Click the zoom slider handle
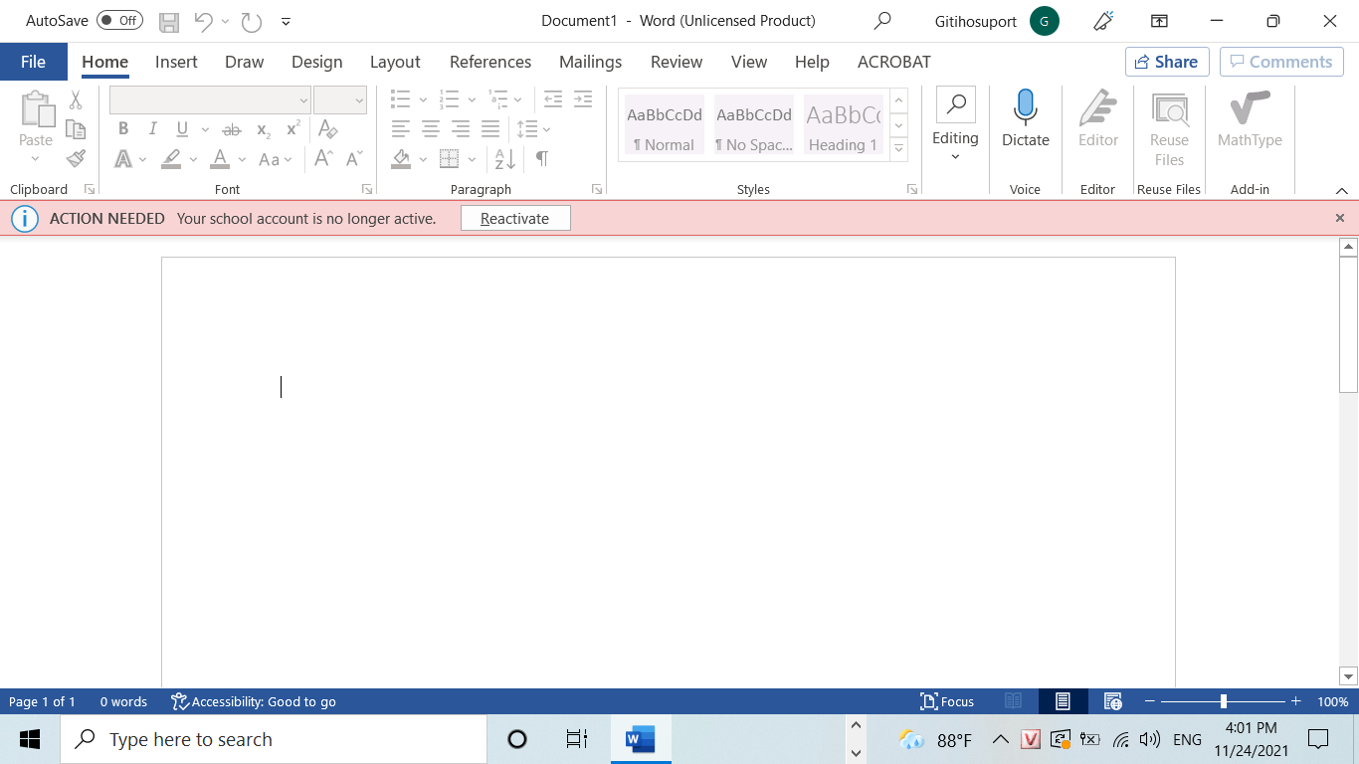This screenshot has height=764, width=1359. 1223,701
